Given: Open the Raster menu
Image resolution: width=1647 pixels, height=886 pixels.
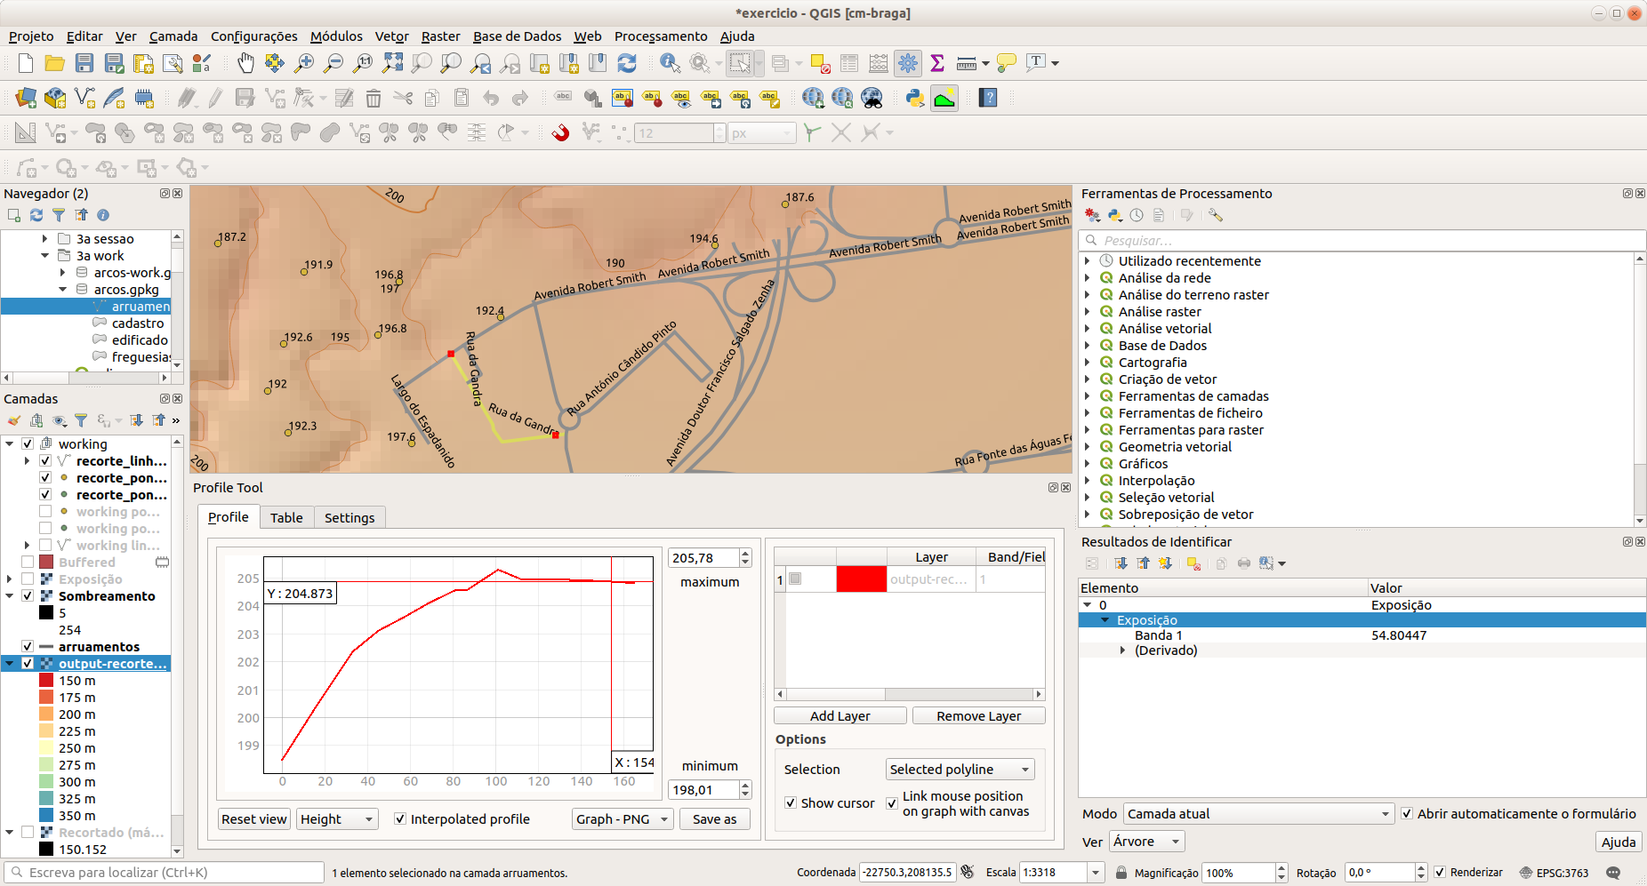Looking at the screenshot, I should [x=440, y=36].
